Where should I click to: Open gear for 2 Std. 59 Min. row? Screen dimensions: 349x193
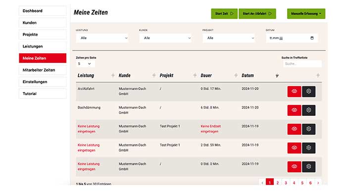[309, 148]
